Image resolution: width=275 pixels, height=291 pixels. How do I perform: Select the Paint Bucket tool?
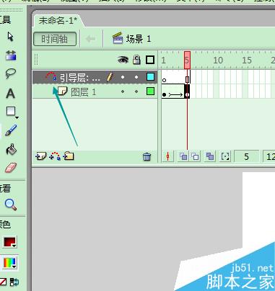(11, 149)
